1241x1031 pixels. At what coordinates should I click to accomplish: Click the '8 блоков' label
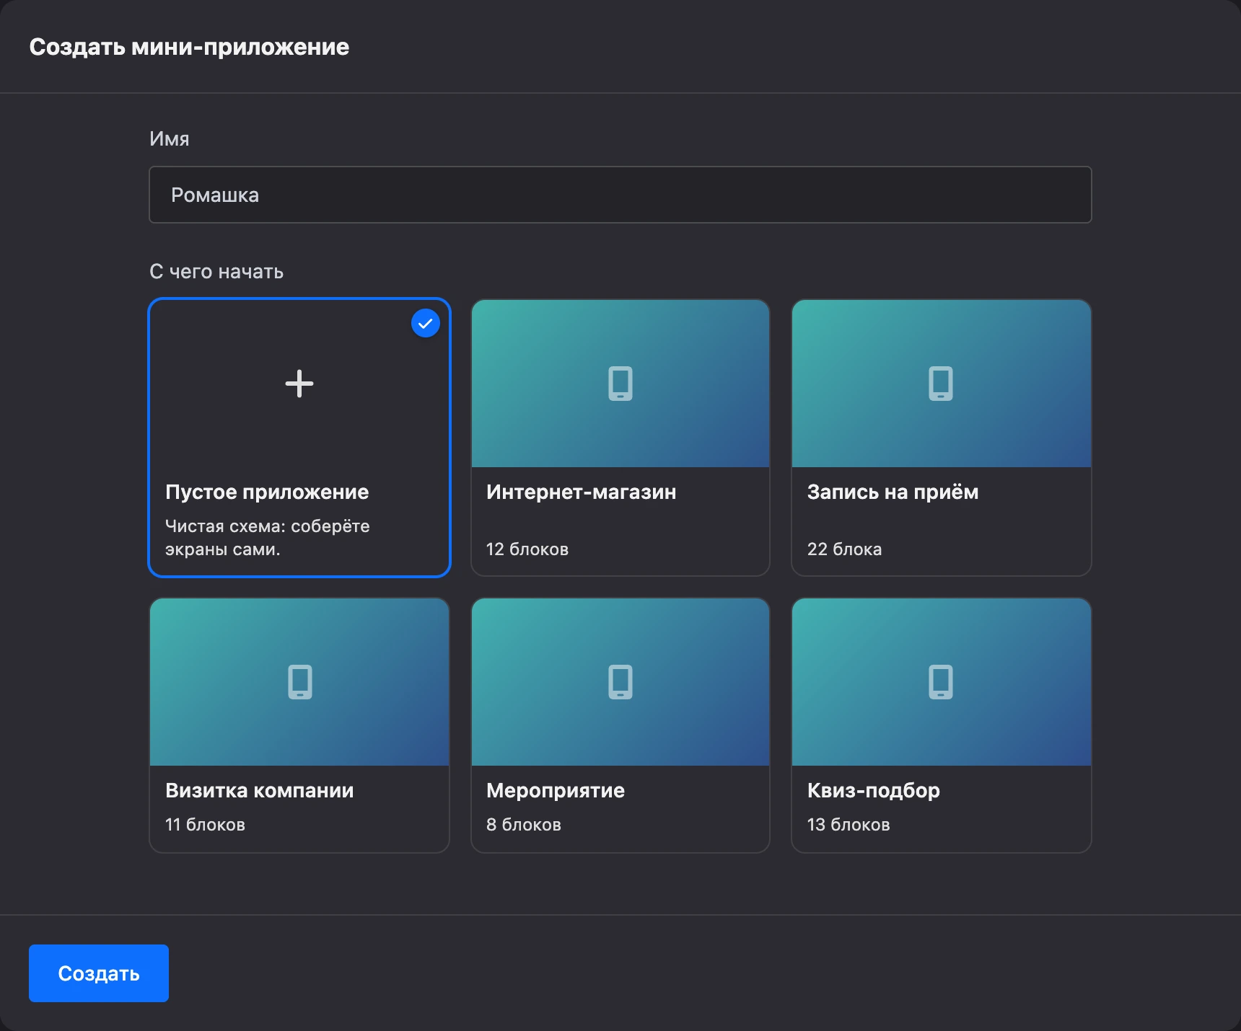coord(524,825)
